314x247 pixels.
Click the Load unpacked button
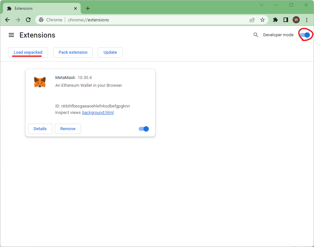click(28, 52)
